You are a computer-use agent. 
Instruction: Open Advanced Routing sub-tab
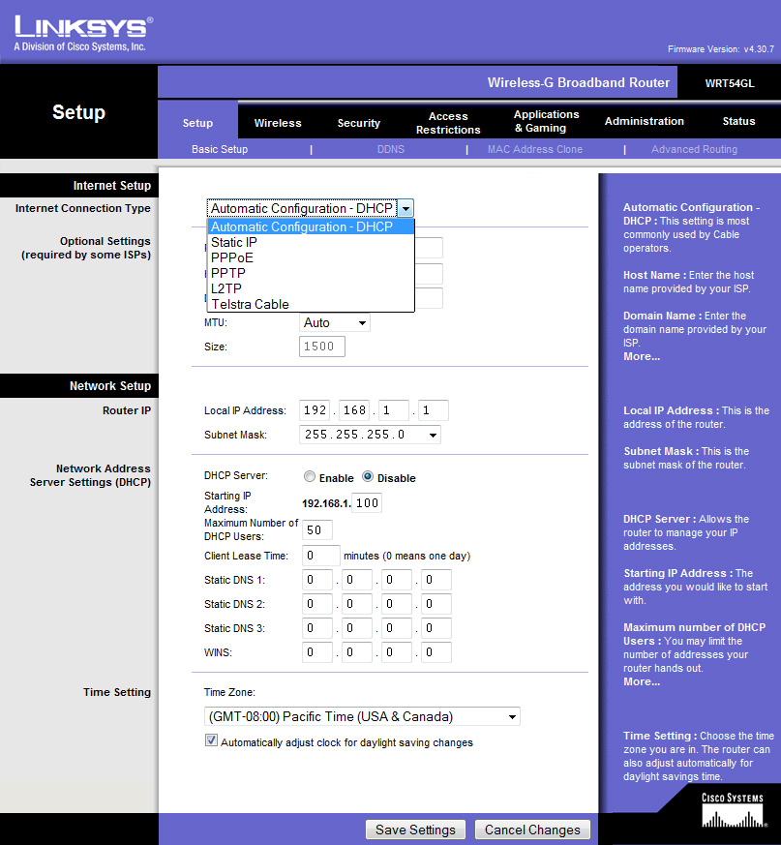(x=694, y=149)
